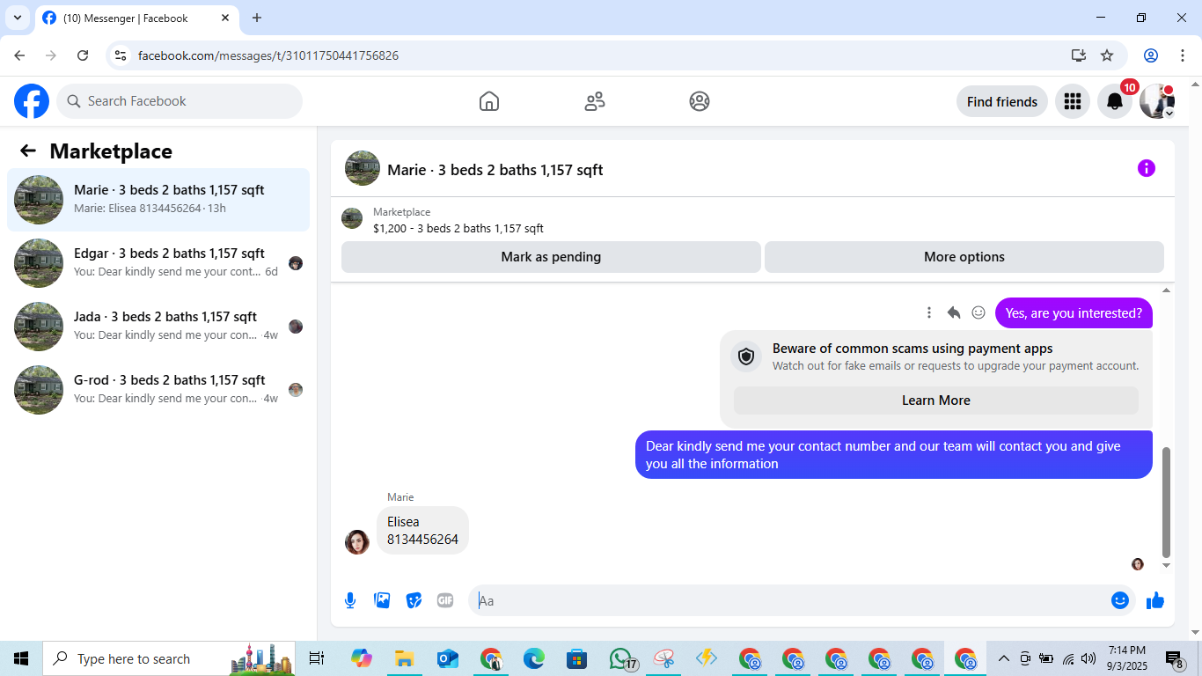This screenshot has height=676, width=1202.
Task: Open the Windows Start menu
Action: [21, 658]
